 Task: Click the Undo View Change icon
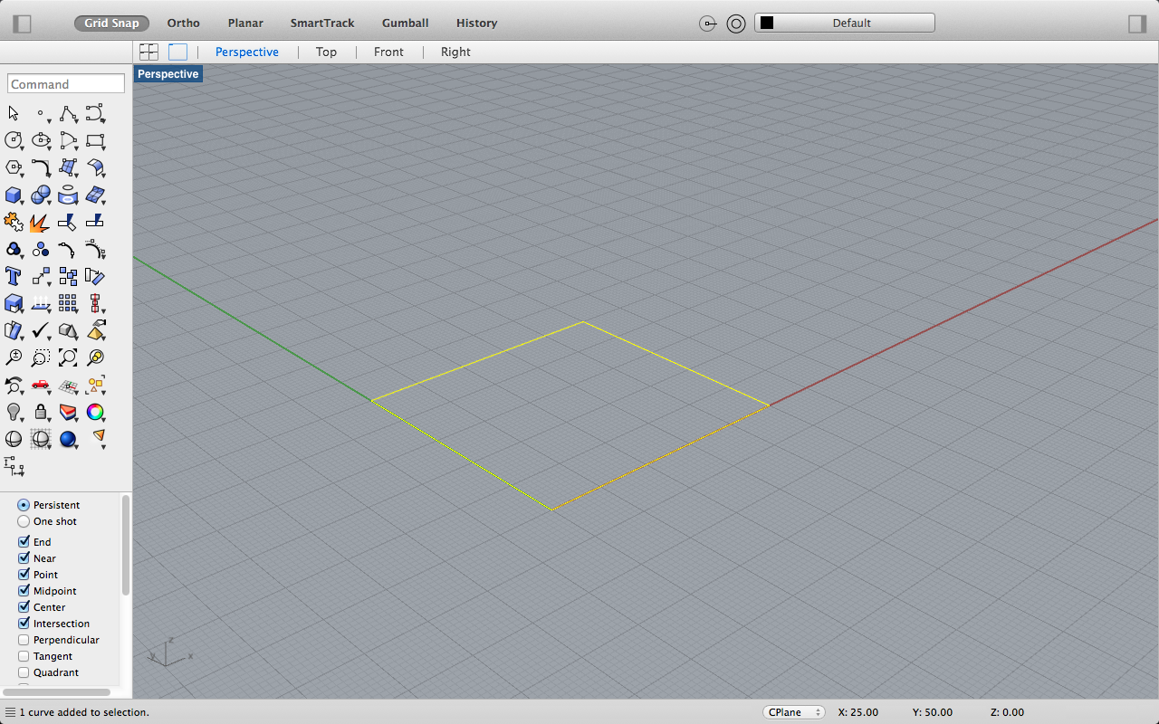coord(14,385)
